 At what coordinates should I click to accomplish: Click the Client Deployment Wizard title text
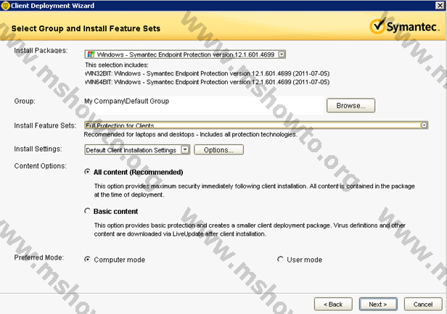point(53,6)
